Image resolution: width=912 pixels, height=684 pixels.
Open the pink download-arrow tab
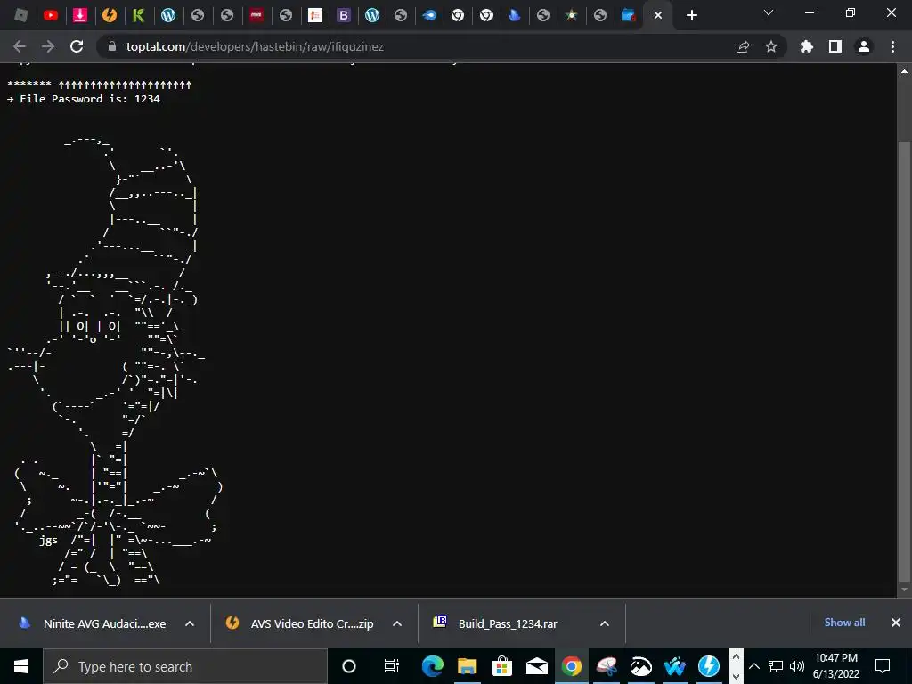(x=79, y=15)
